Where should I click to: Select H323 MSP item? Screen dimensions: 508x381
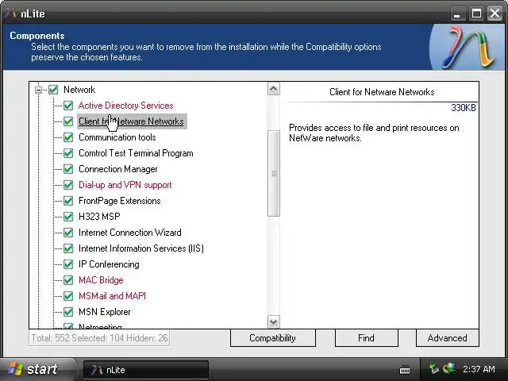tap(99, 217)
